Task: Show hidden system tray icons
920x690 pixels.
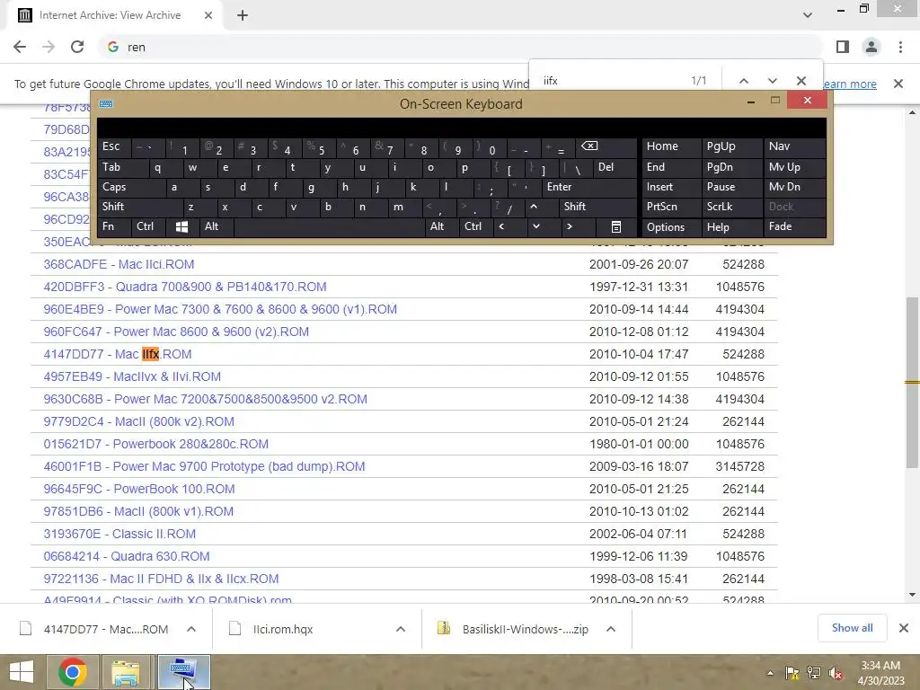Action: 770,673
